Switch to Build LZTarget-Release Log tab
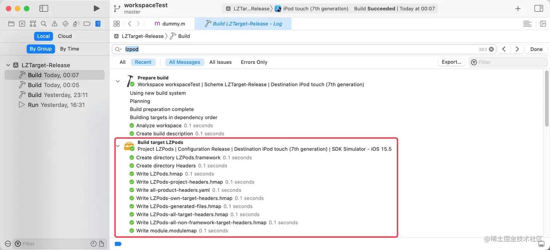 (243, 24)
